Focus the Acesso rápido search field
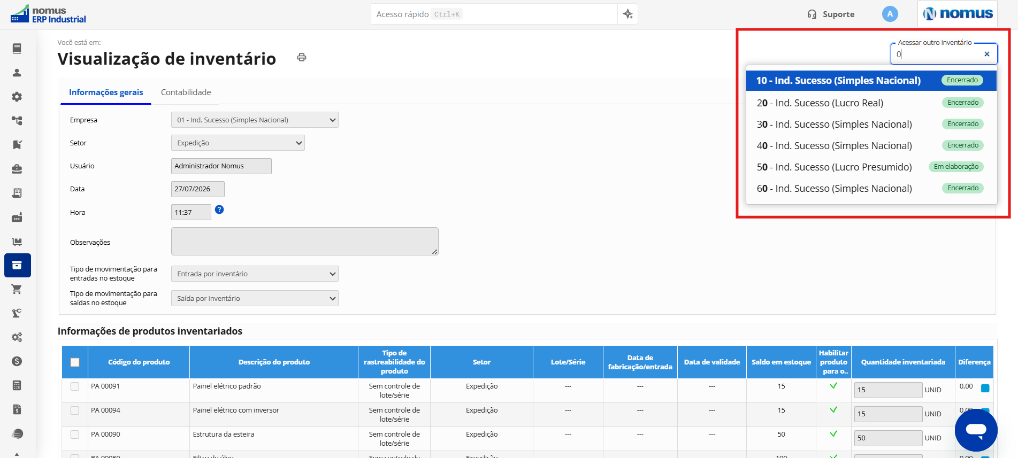 pos(494,14)
